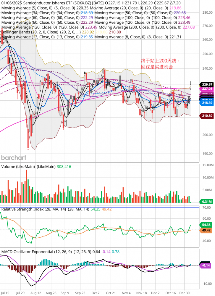
Task: Click the blue 218.39 price tag on axis
Action: [x=207, y=103]
